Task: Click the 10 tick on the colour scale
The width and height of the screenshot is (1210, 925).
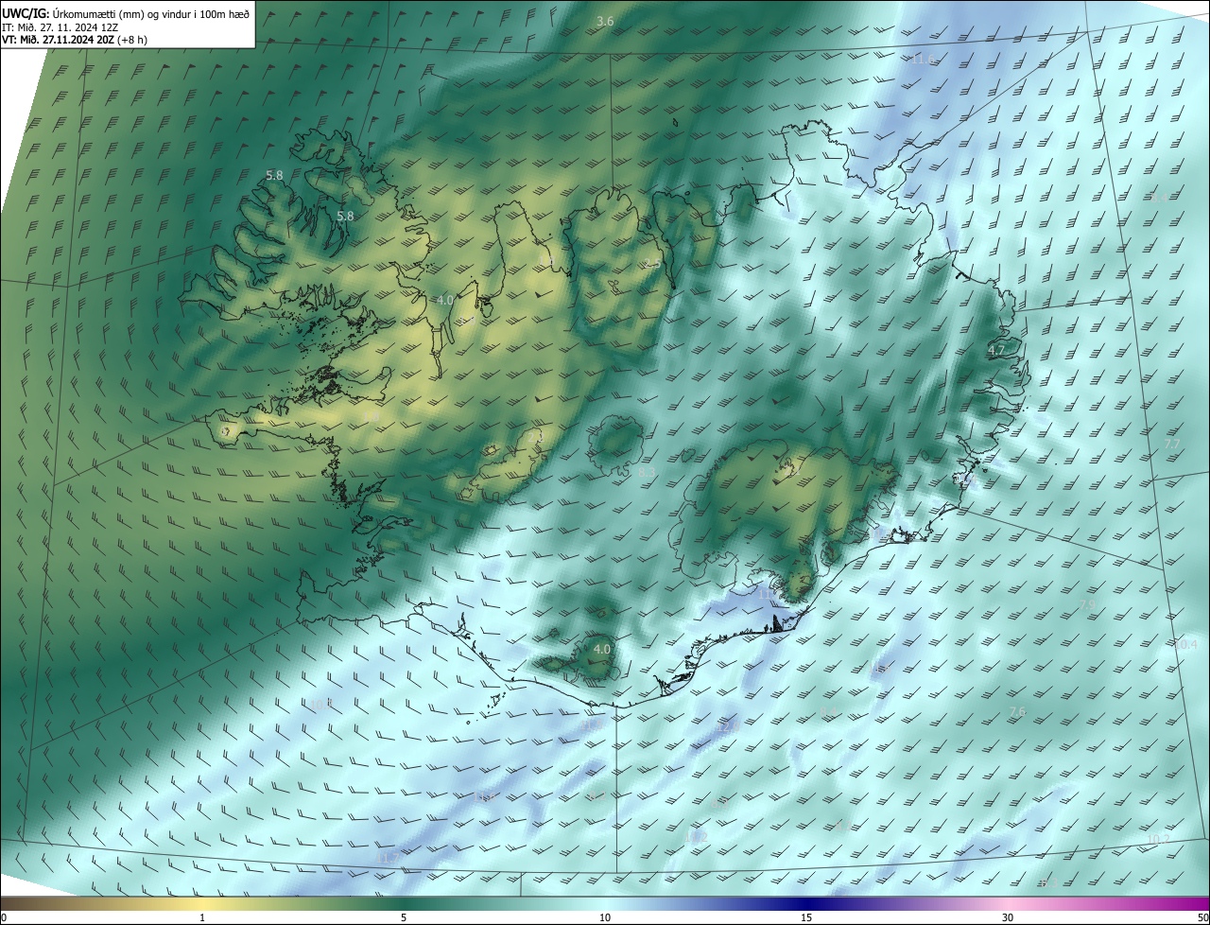Action: 605,917
